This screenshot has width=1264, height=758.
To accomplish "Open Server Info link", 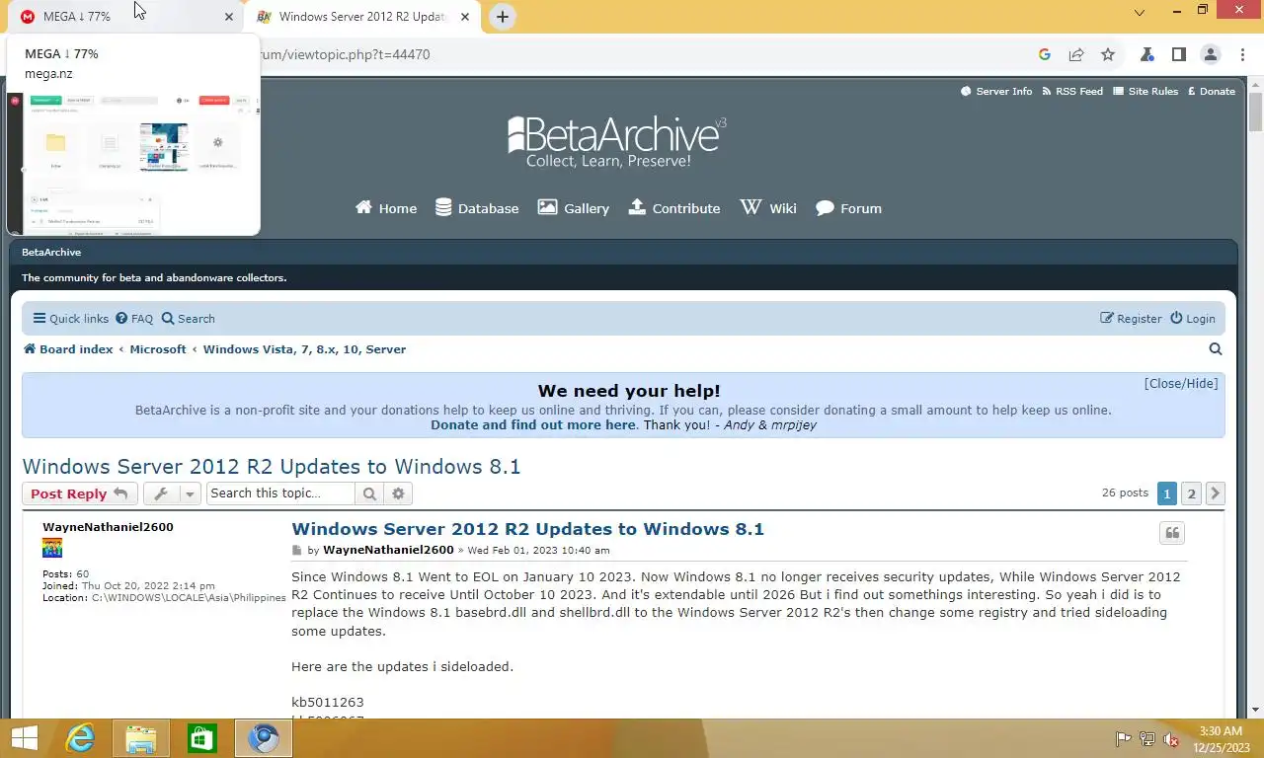I will click(x=995, y=91).
